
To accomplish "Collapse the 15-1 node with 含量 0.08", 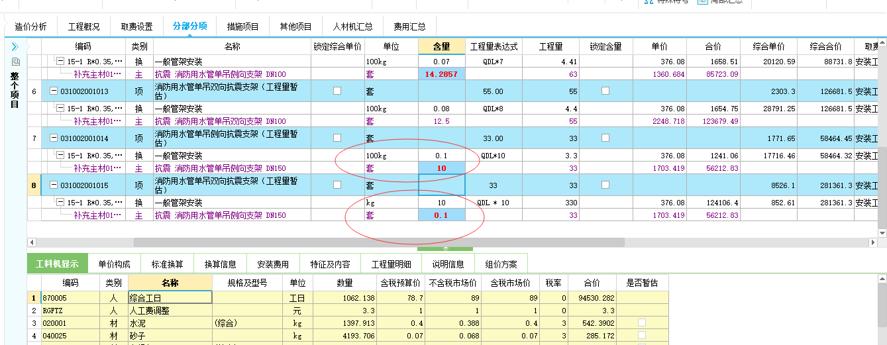I will [x=61, y=109].
